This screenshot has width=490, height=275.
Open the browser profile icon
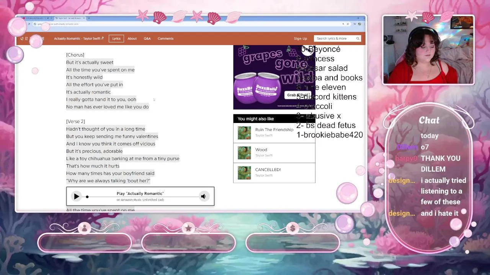pyautogui.click(x=360, y=24)
